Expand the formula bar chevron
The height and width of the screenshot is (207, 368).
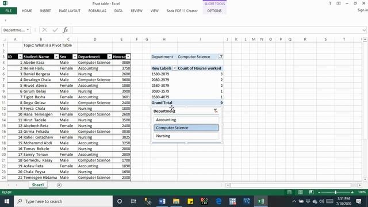pyautogui.click(x=364, y=30)
